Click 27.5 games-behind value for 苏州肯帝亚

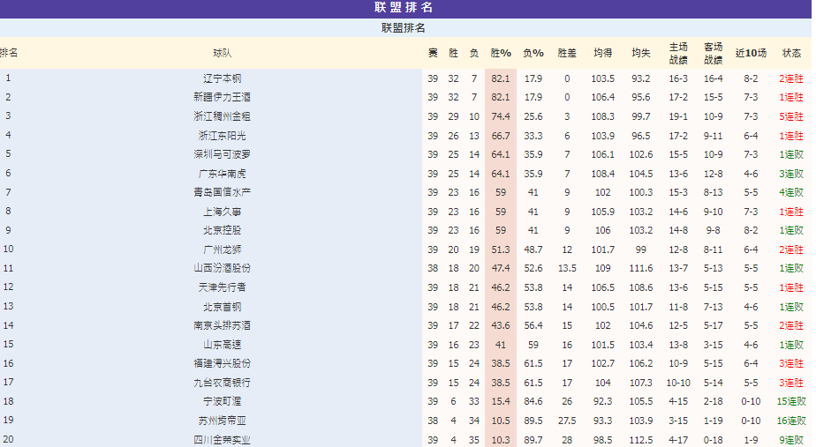(x=567, y=421)
